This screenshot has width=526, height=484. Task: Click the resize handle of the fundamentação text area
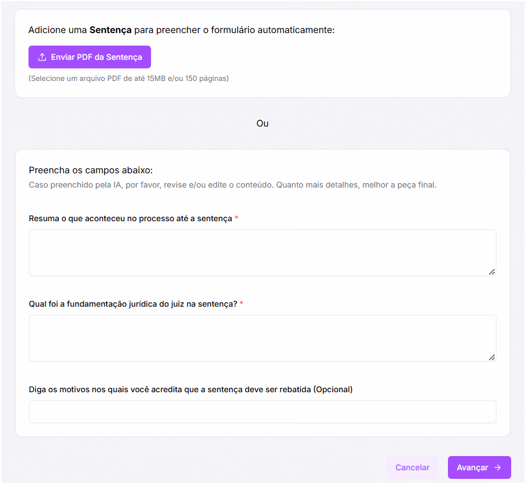pos(492,357)
